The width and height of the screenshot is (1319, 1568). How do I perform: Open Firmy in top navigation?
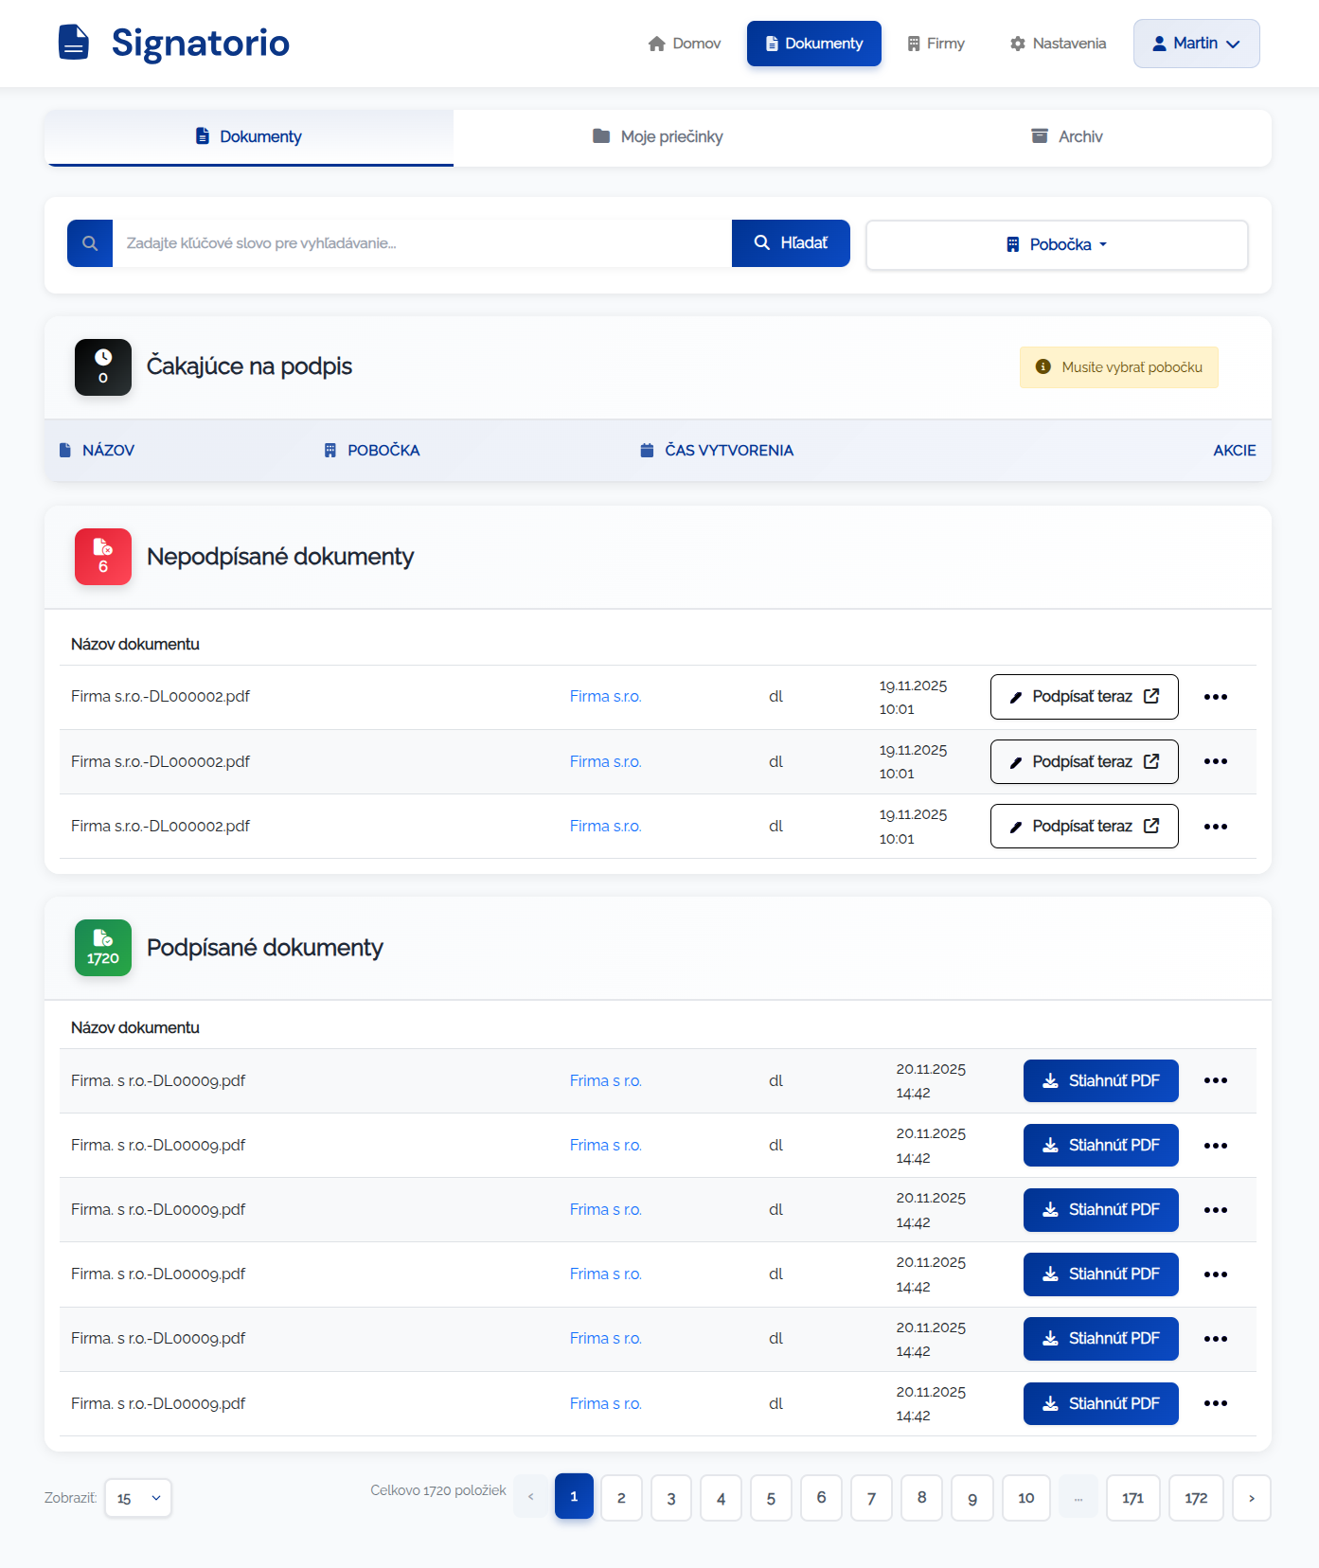pyautogui.click(x=936, y=44)
